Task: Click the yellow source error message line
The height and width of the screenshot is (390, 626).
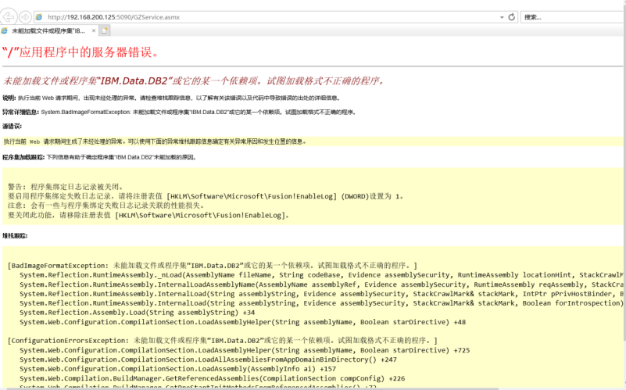Action: 313,141
